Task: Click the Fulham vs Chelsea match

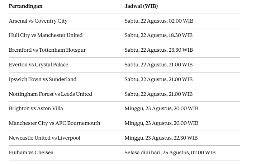Action: coord(31,153)
